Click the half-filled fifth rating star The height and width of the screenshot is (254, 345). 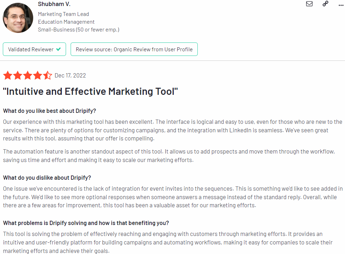47,75
